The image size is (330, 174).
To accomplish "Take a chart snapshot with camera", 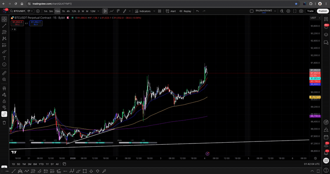I will [301, 11].
